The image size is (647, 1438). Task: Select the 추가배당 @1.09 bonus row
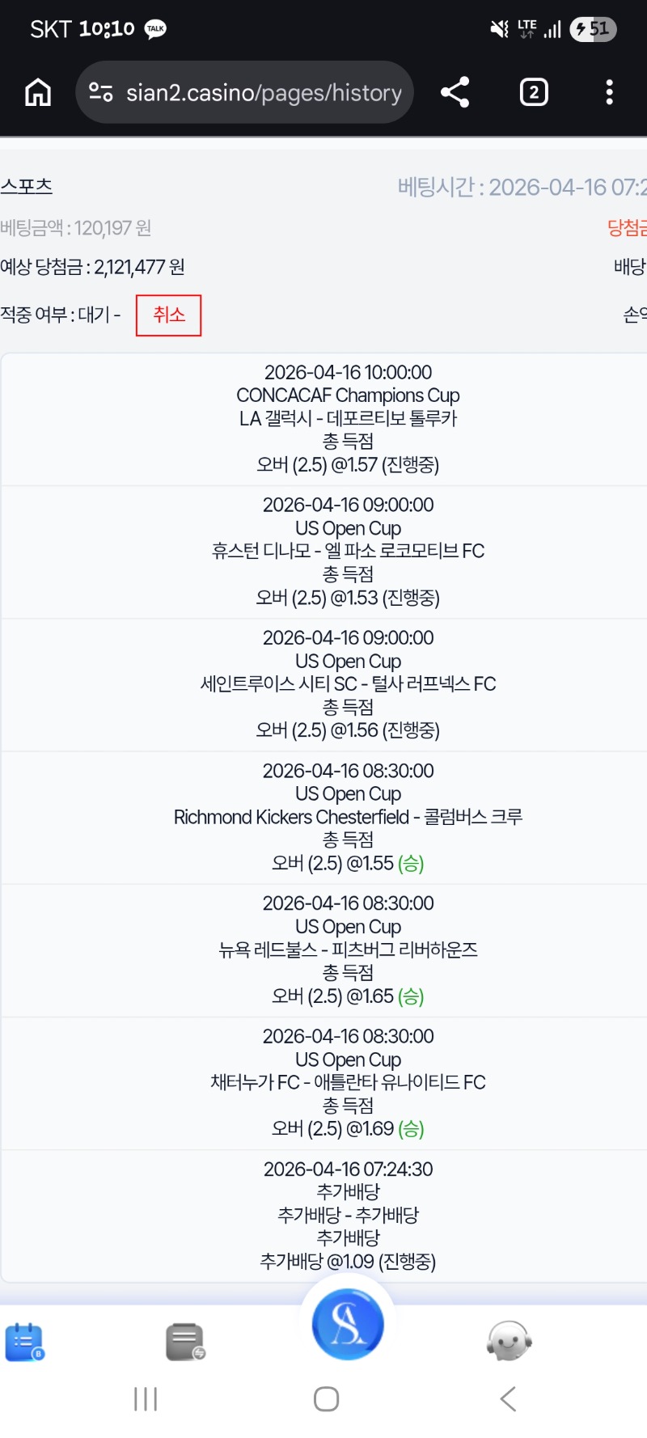[348, 1216]
